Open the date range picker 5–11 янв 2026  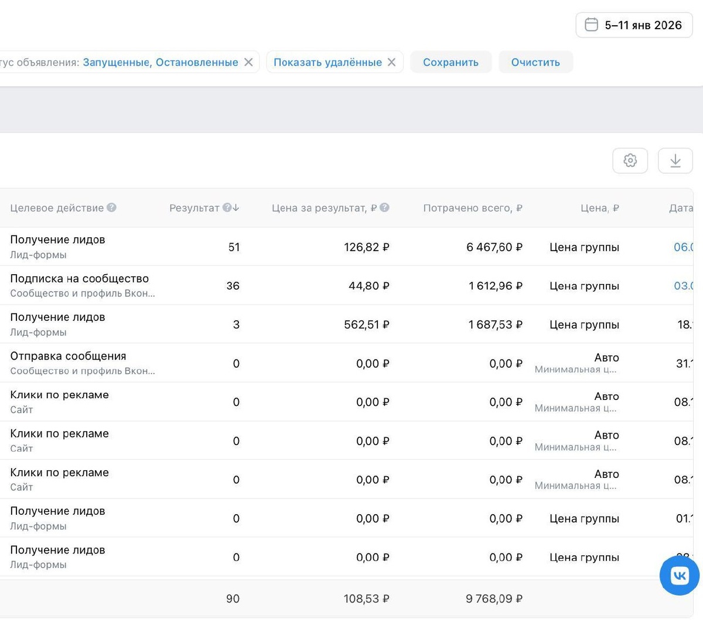click(634, 25)
